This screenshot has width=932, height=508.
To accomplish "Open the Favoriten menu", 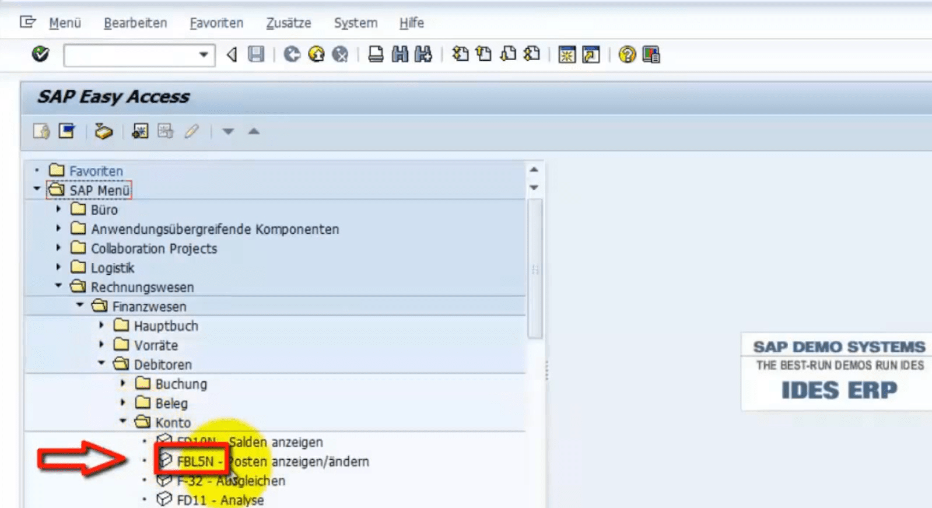I will tap(216, 23).
